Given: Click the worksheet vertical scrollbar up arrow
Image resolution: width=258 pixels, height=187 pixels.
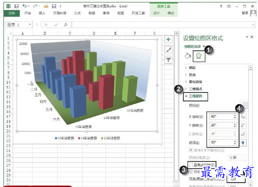Looking at the screenshot, I should click(176, 33).
